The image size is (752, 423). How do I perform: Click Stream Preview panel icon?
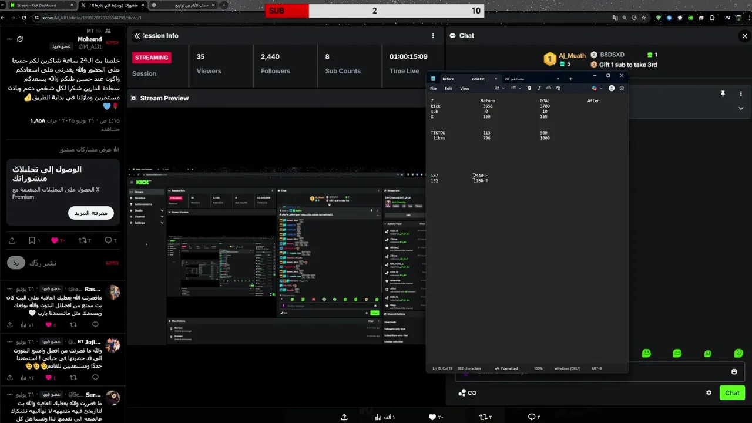pyautogui.click(x=134, y=98)
